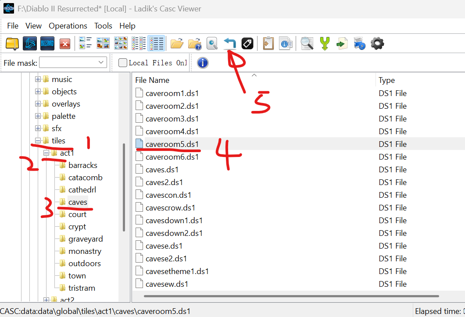Open the Help menu
Image resolution: width=465 pixels, height=317 pixels.
pos(128,26)
